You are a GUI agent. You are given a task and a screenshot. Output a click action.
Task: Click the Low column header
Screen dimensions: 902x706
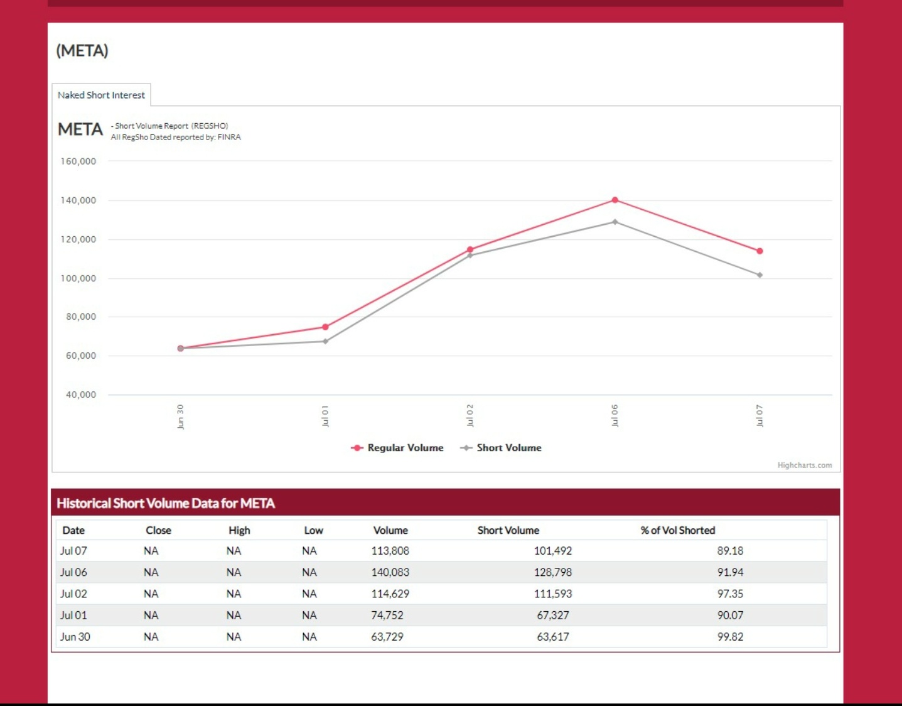pos(313,530)
